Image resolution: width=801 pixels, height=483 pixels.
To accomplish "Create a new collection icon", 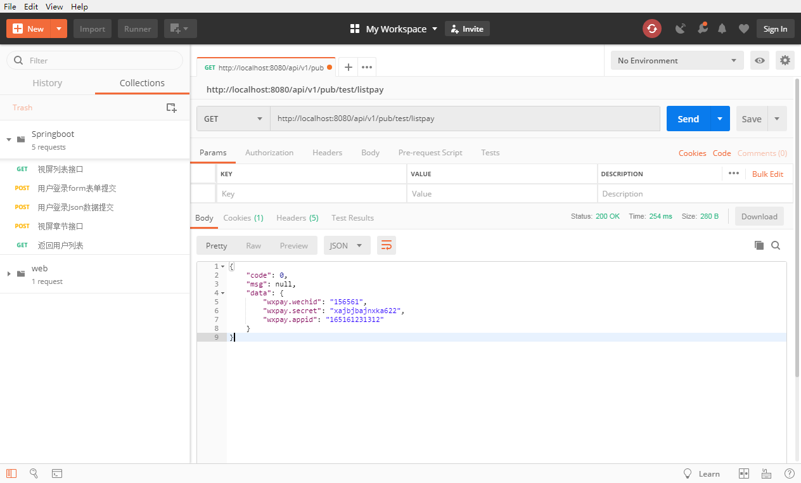I will pos(171,108).
